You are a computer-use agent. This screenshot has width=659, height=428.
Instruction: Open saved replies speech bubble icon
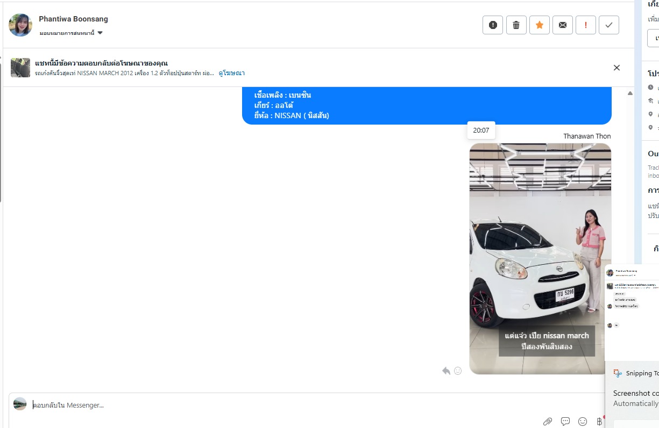click(x=565, y=422)
